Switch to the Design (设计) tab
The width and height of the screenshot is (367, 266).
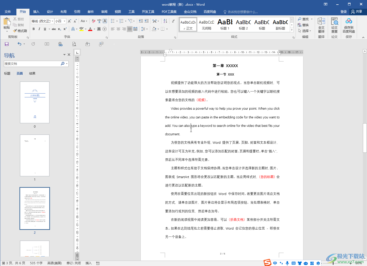50,12
